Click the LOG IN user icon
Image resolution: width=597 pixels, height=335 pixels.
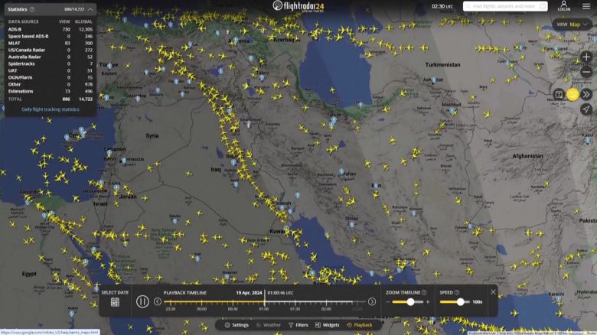click(563, 6)
